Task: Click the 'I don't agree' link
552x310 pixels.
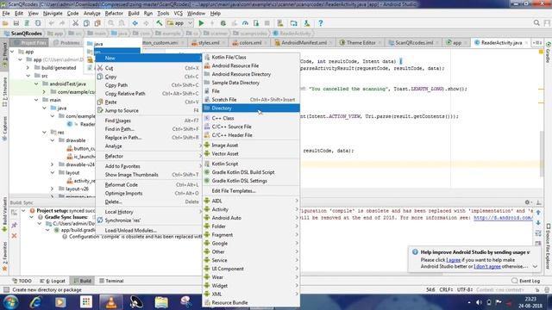Action: click(487, 266)
